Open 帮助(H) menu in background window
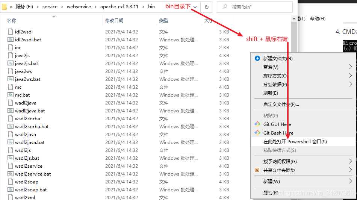The width and height of the screenshot is (357, 200). [x=318, y=19]
